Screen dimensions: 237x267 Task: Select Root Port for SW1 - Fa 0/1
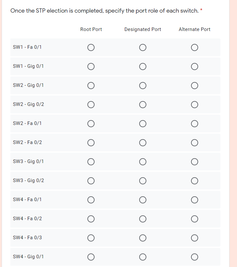(91, 47)
